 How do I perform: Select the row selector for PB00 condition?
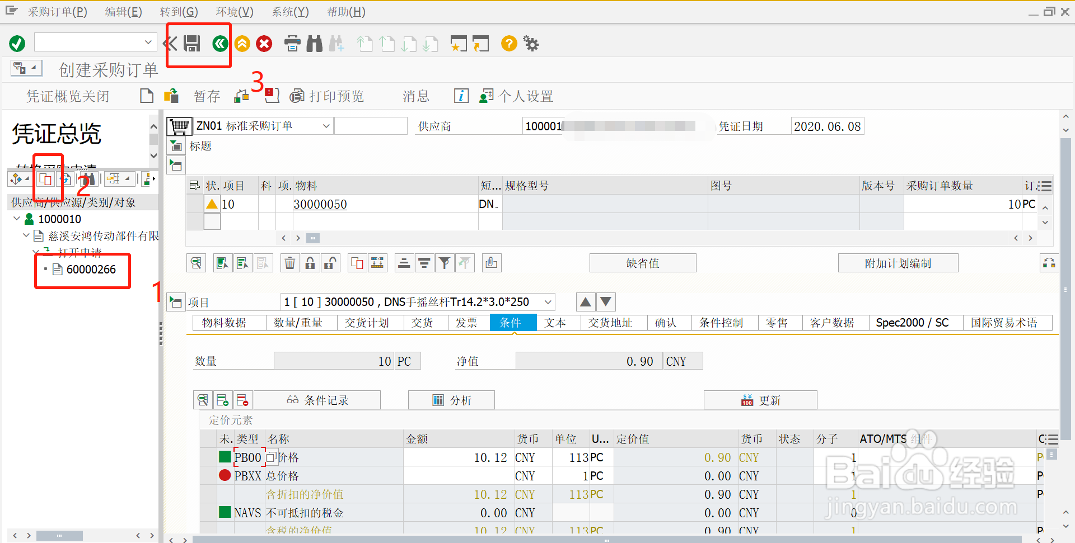click(208, 457)
